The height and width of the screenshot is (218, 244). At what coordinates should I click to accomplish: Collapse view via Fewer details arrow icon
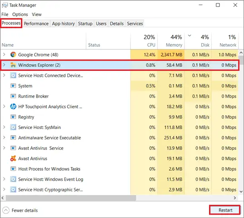coord(6,210)
